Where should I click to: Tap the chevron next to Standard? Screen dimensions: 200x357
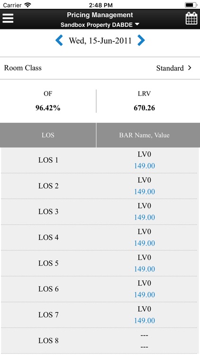pos(190,68)
